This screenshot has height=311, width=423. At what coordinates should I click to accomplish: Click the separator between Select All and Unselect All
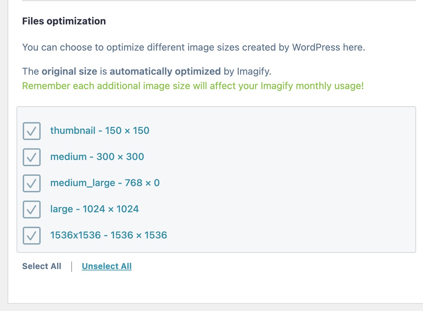[72, 266]
